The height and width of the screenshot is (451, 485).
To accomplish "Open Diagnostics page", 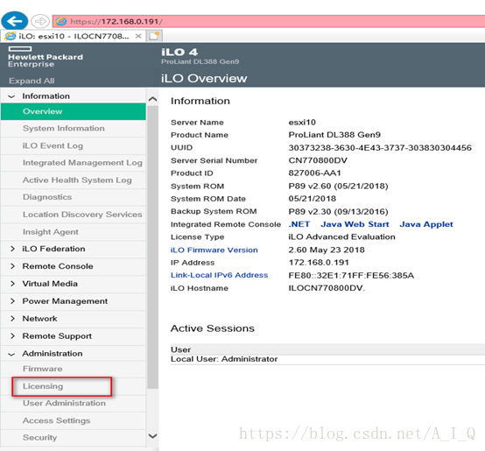I will (74, 197).
